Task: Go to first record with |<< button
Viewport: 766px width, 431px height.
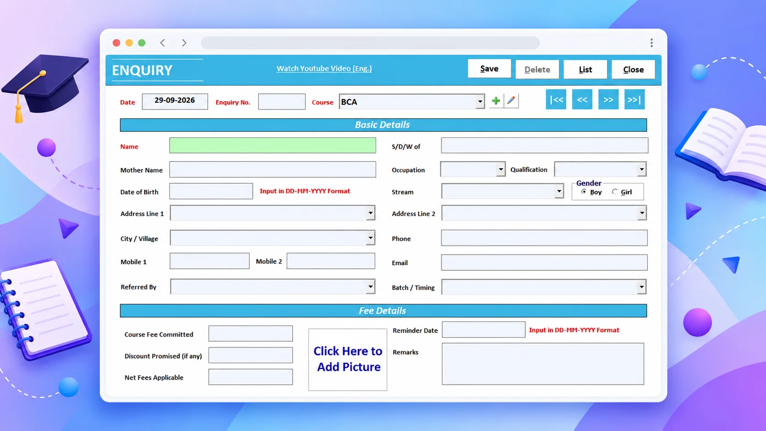Action: 556,99
